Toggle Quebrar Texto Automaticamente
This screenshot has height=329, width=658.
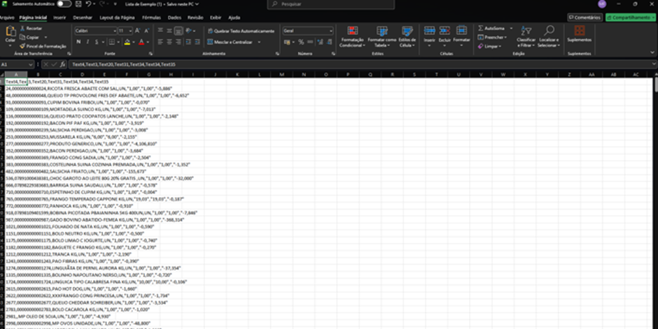coord(241,31)
